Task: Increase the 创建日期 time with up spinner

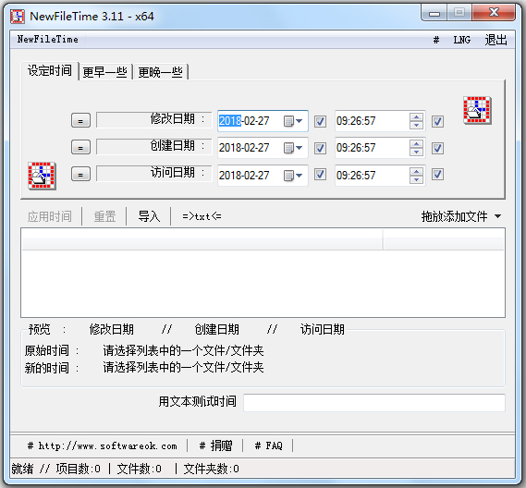Action: point(416,144)
